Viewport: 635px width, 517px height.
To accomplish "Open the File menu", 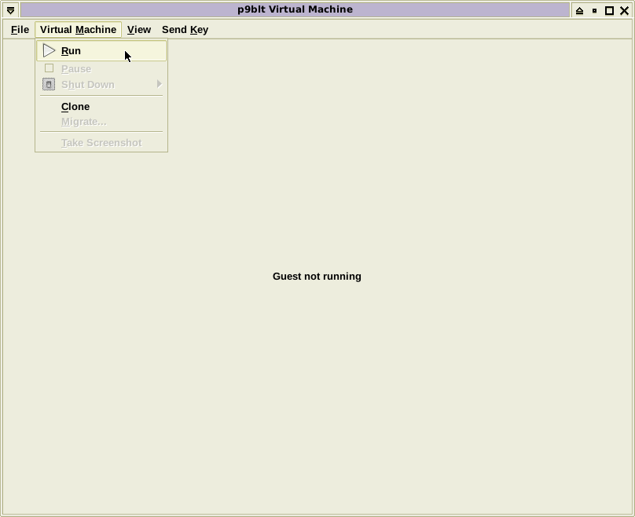I will (x=20, y=30).
